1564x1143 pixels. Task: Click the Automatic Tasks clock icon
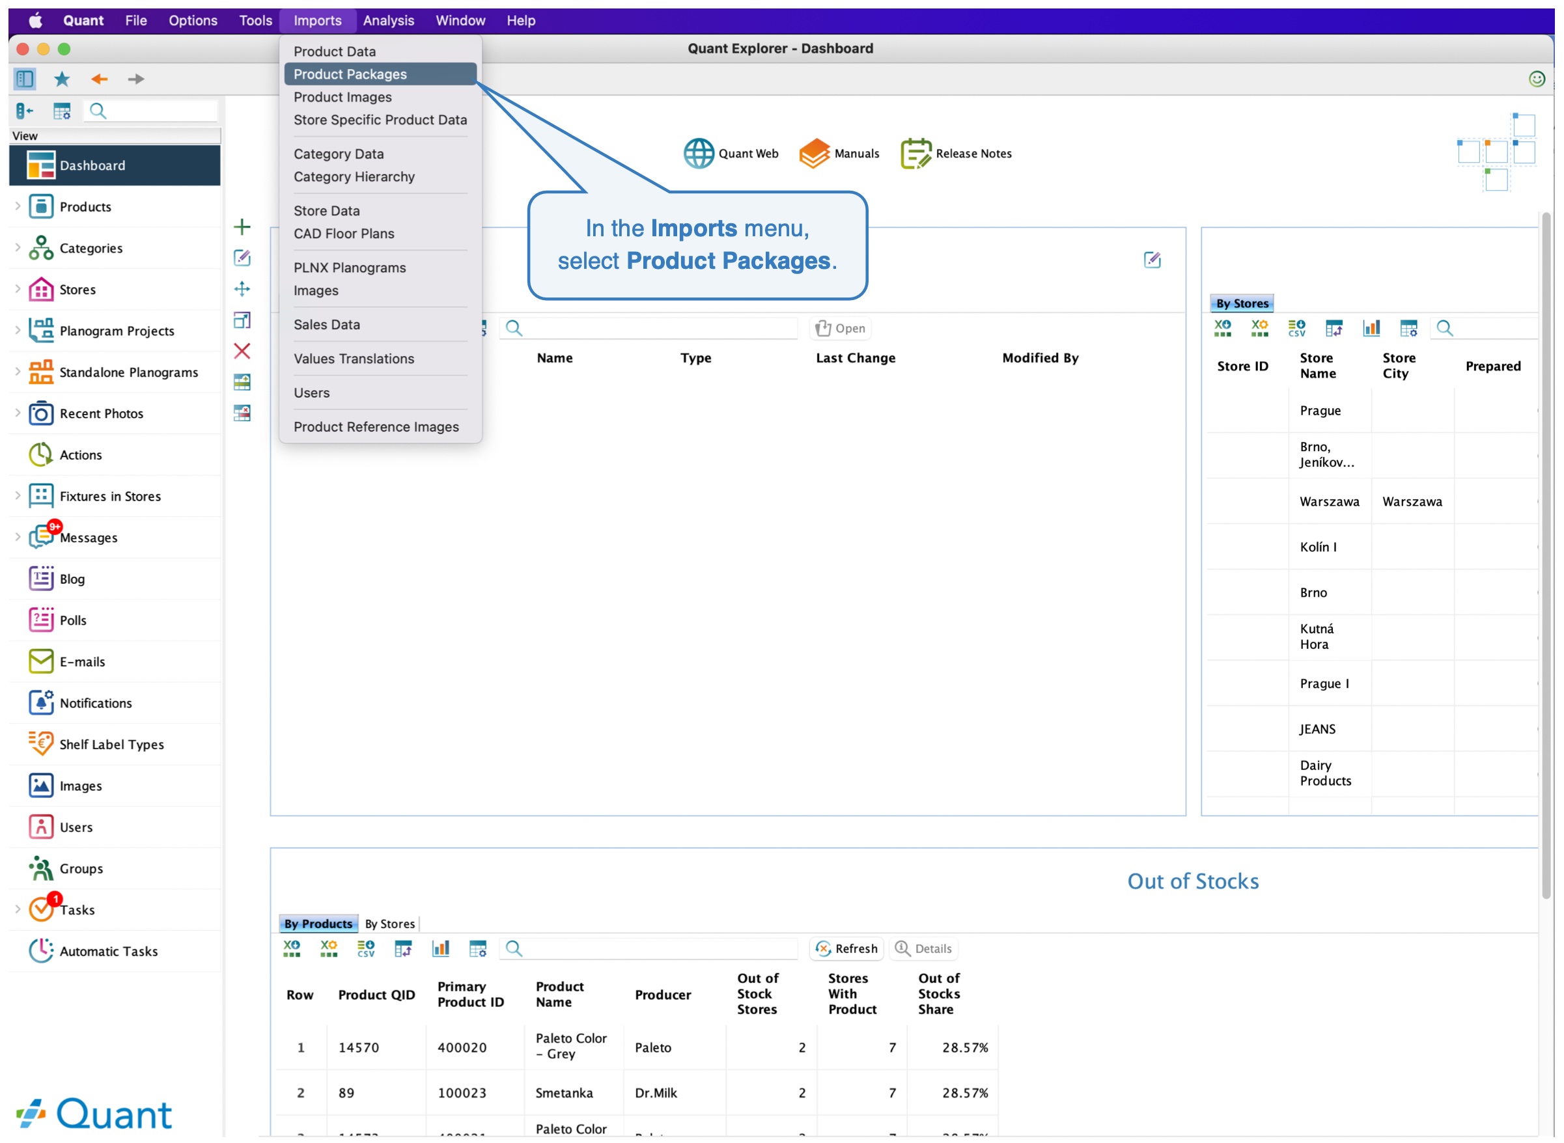(x=41, y=952)
